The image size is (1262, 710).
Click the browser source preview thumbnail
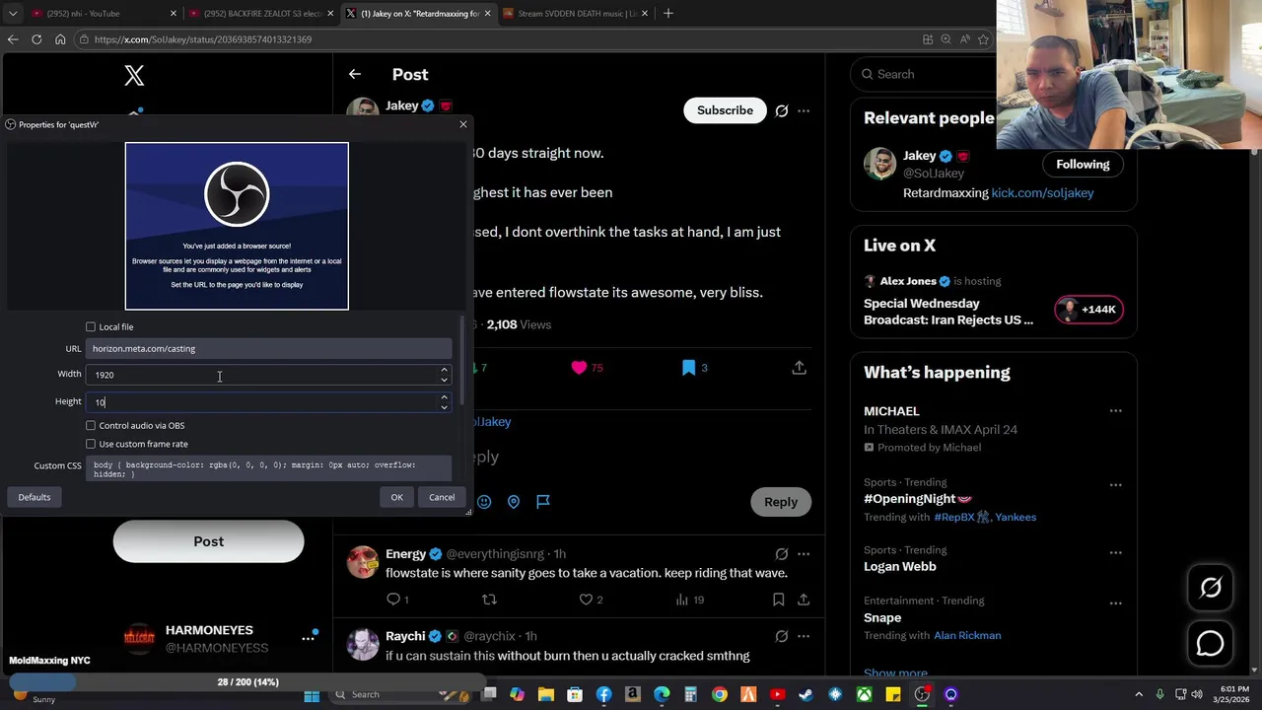point(237,226)
